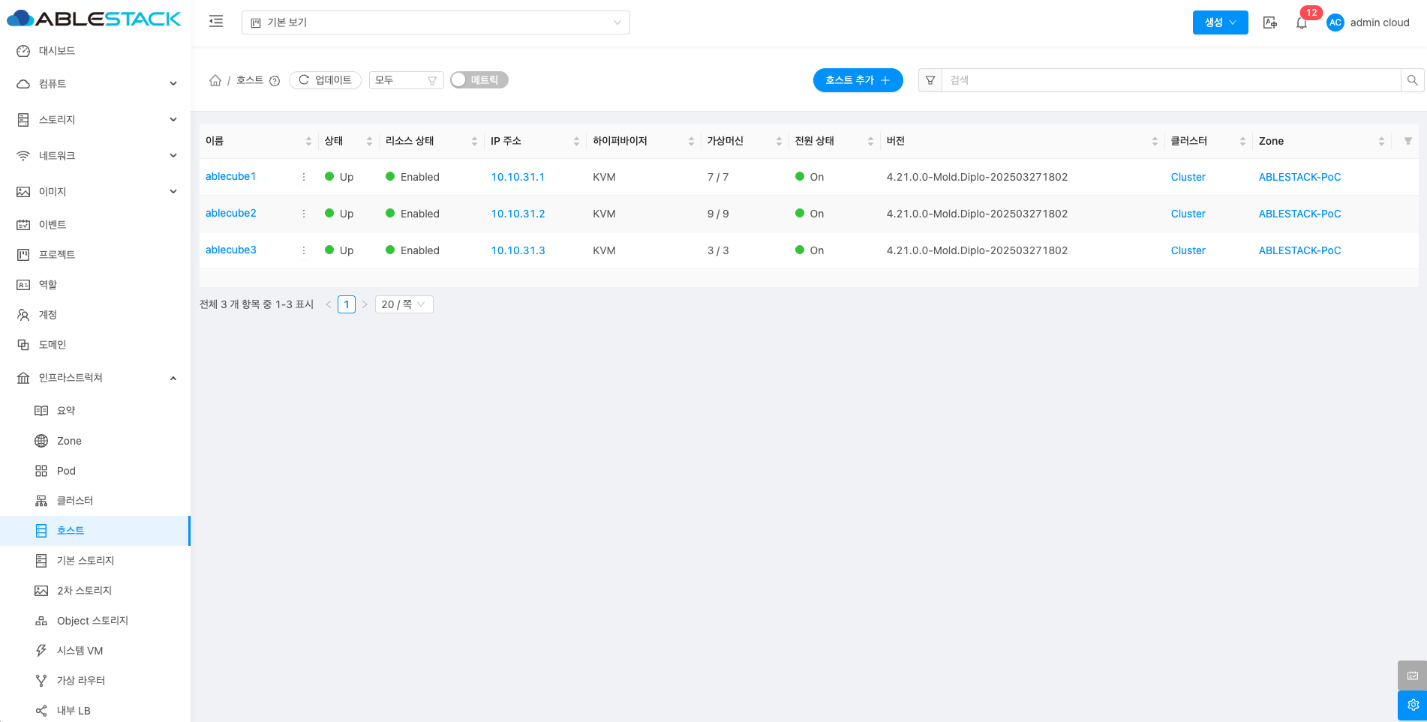Open the settings gear at bottom right

[1412, 705]
